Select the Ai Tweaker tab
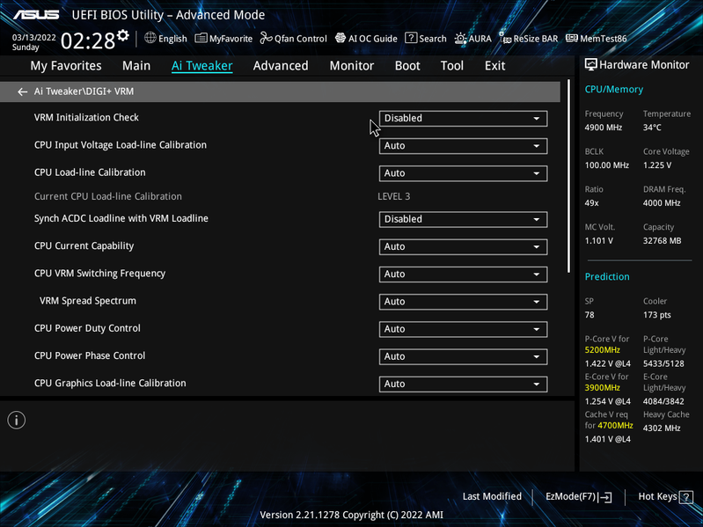This screenshot has height=527, width=703. click(201, 66)
